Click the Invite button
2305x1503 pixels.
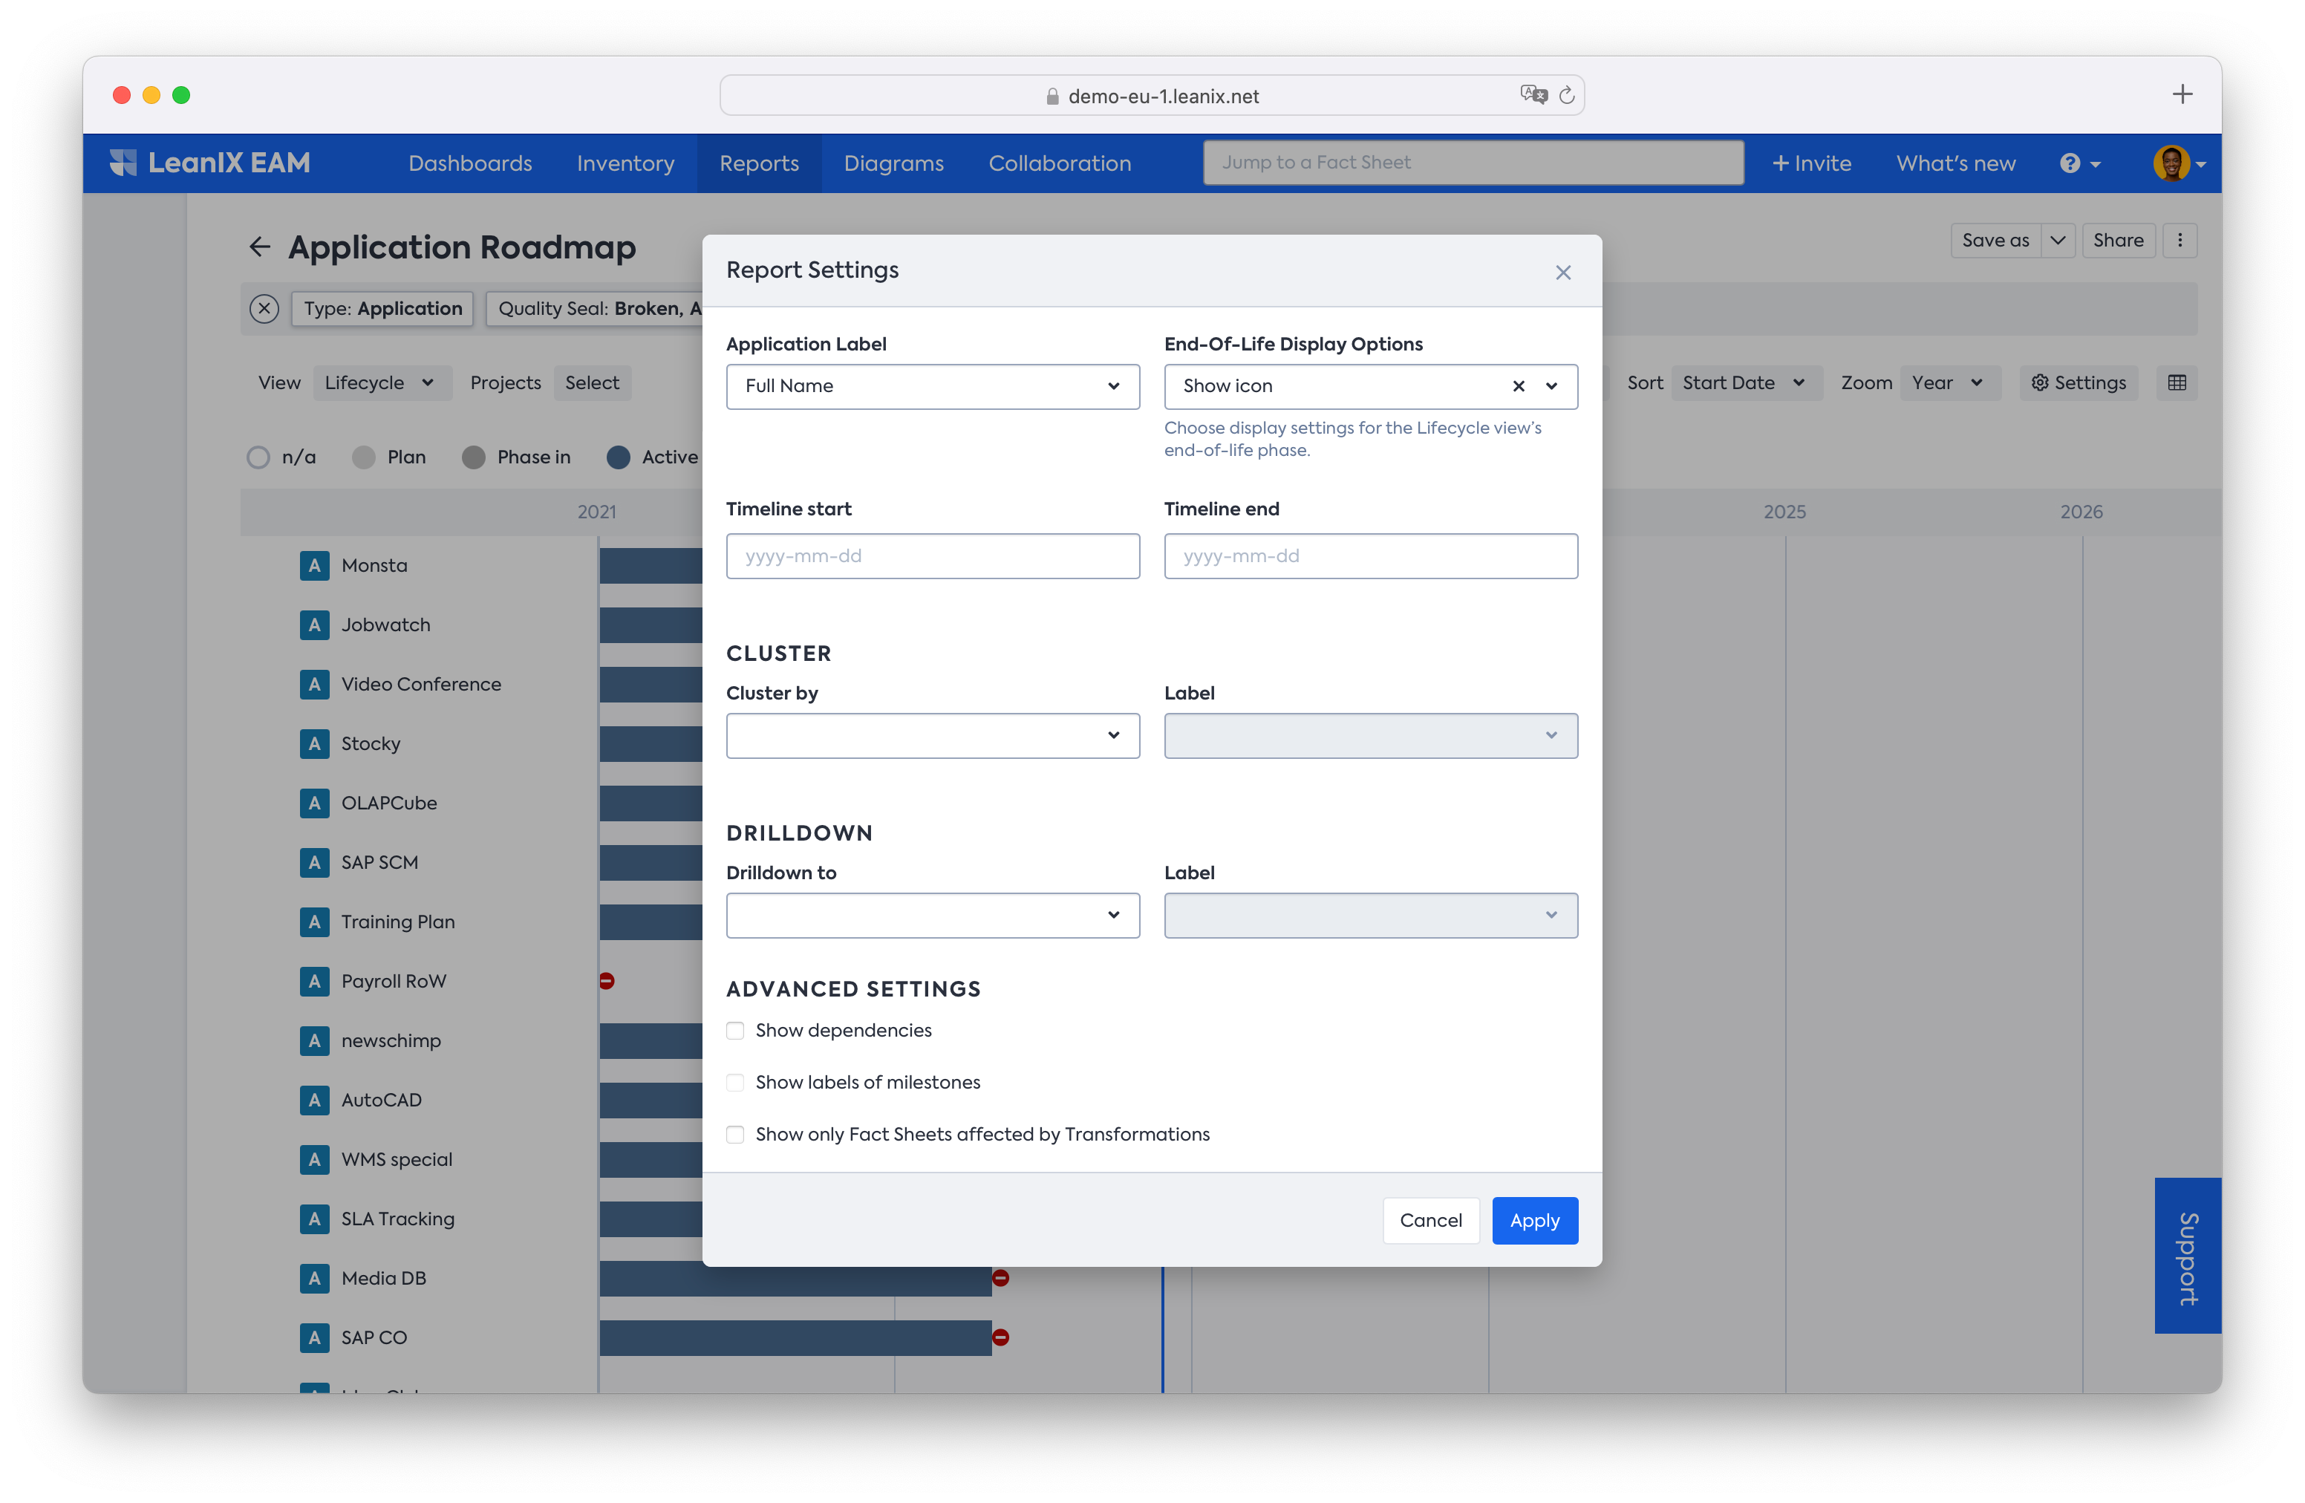pyautogui.click(x=1811, y=163)
